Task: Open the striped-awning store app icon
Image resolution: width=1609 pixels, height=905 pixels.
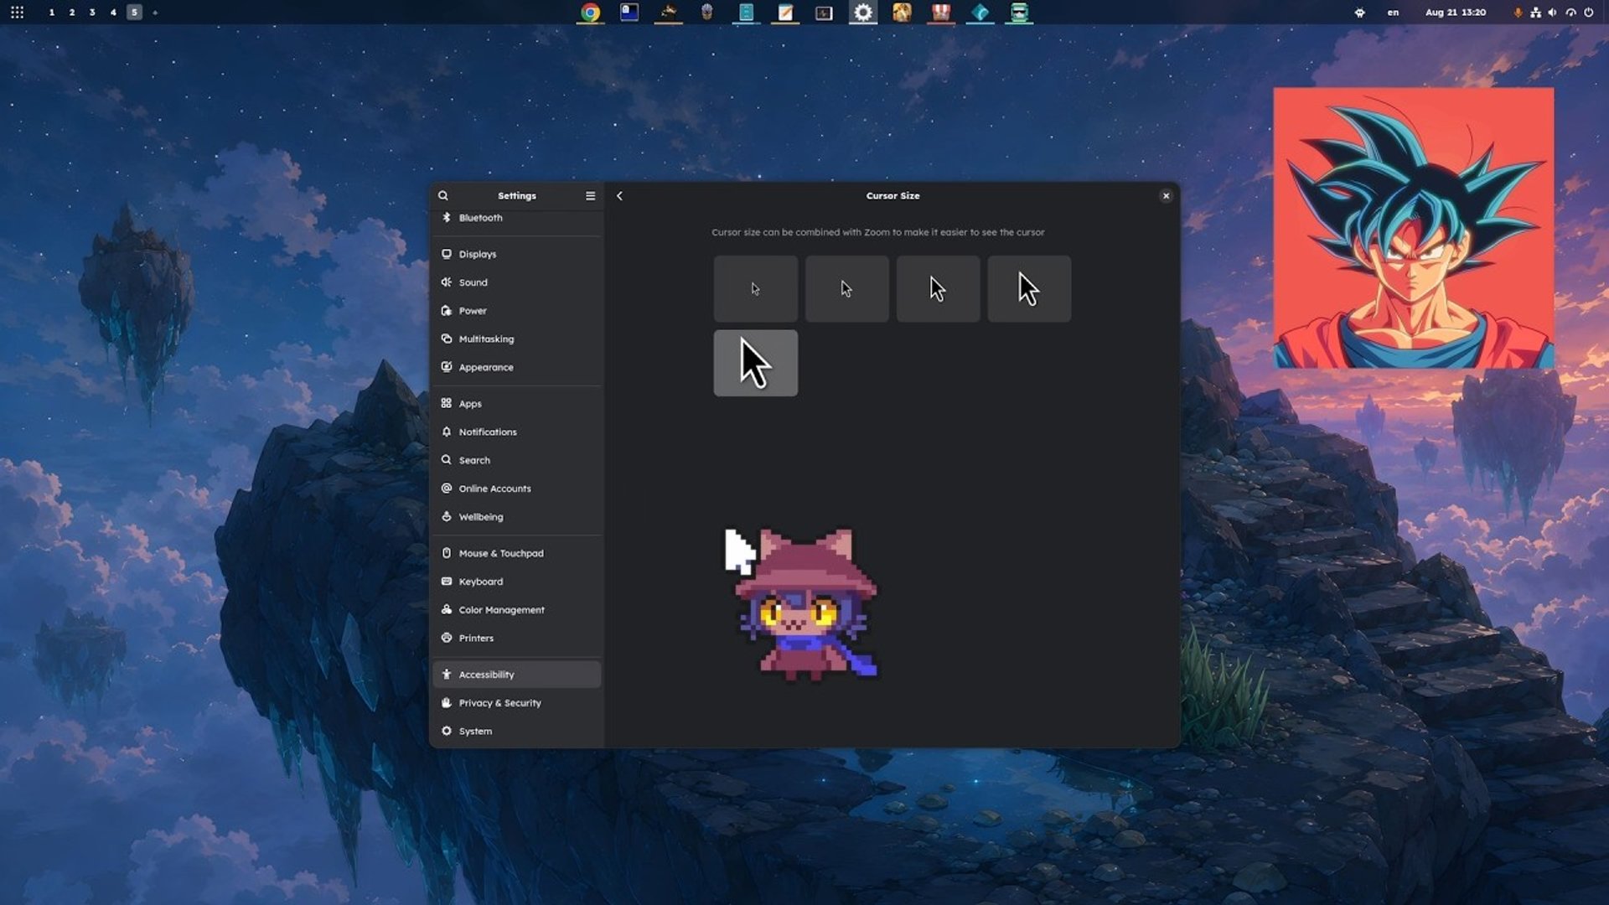Action: (941, 13)
